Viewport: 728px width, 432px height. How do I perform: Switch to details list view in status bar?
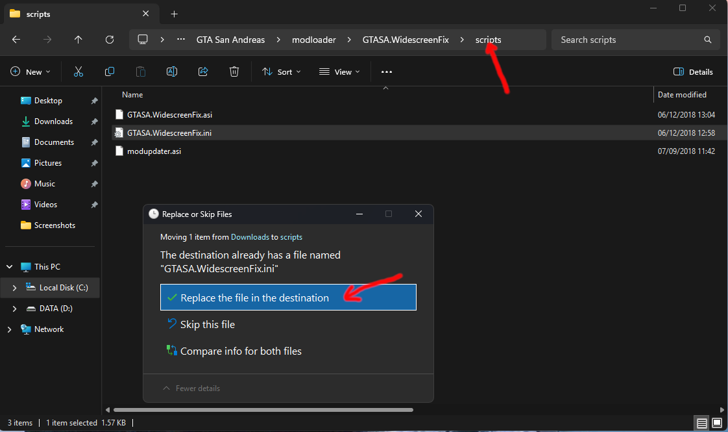coord(702,423)
